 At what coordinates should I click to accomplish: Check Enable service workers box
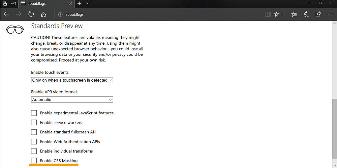pos(34,122)
